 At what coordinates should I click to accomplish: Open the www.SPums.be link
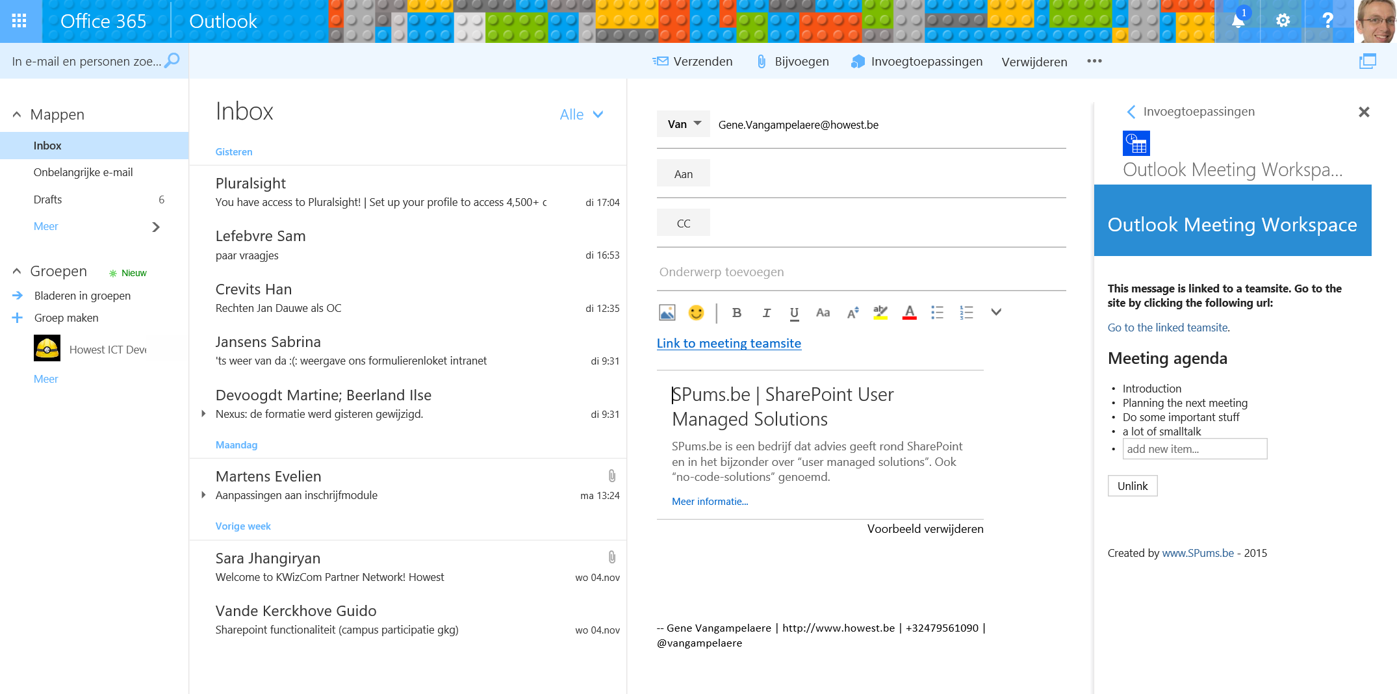(1198, 553)
